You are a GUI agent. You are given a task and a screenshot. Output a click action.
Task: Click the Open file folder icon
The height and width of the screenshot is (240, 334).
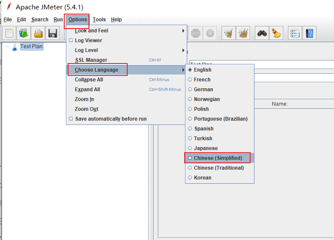[38, 33]
